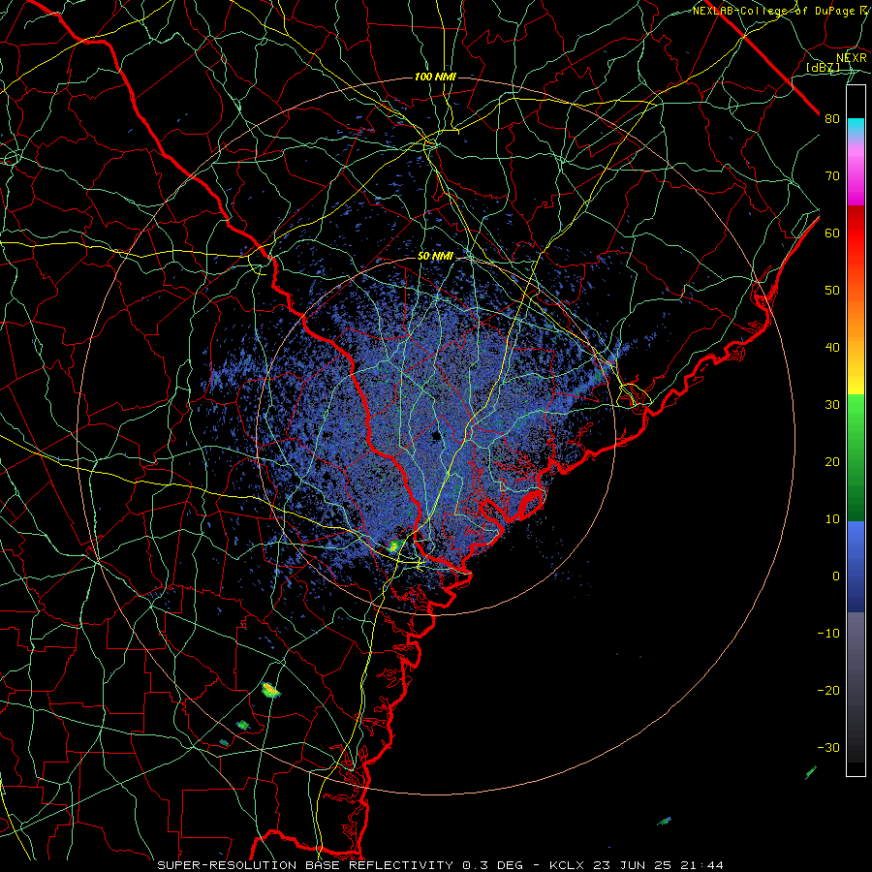The height and width of the screenshot is (872, 872).
Task: Click the largest yellow-orange storm cell in the southwest
Action: (x=271, y=690)
